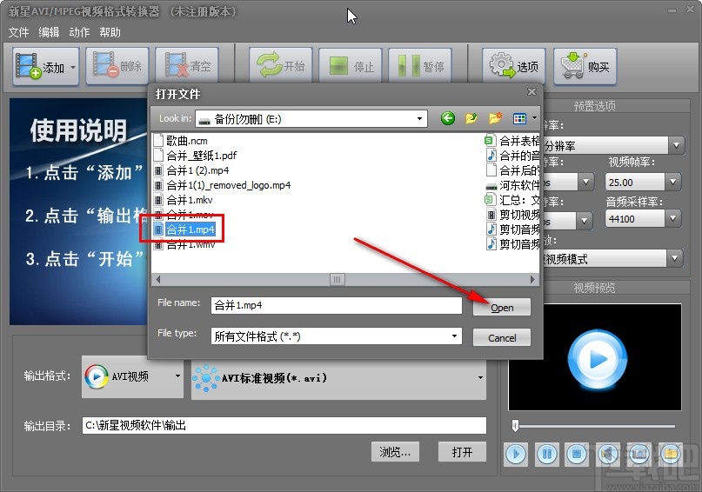
Task: Expand the 视频模式 zoom dropdown
Action: 674,258
